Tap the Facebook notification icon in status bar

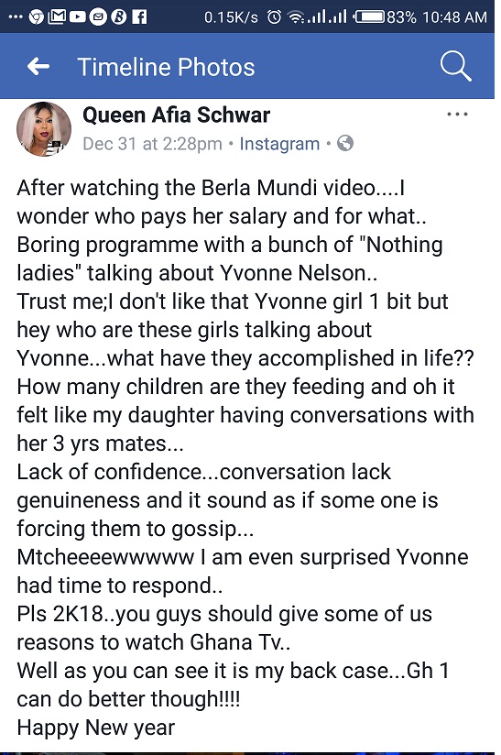point(139,17)
